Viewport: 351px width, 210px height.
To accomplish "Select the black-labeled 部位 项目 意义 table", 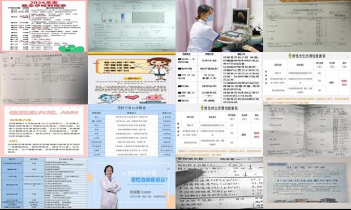I will pyautogui.click(x=220, y=78).
